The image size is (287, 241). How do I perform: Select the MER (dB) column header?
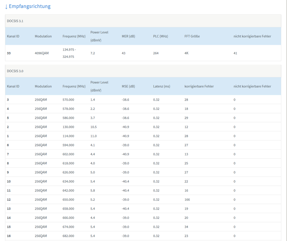coord(128,36)
